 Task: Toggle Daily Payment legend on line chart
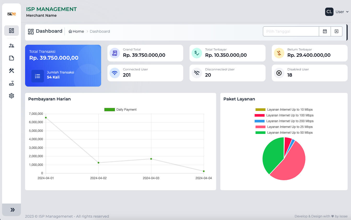(120, 110)
